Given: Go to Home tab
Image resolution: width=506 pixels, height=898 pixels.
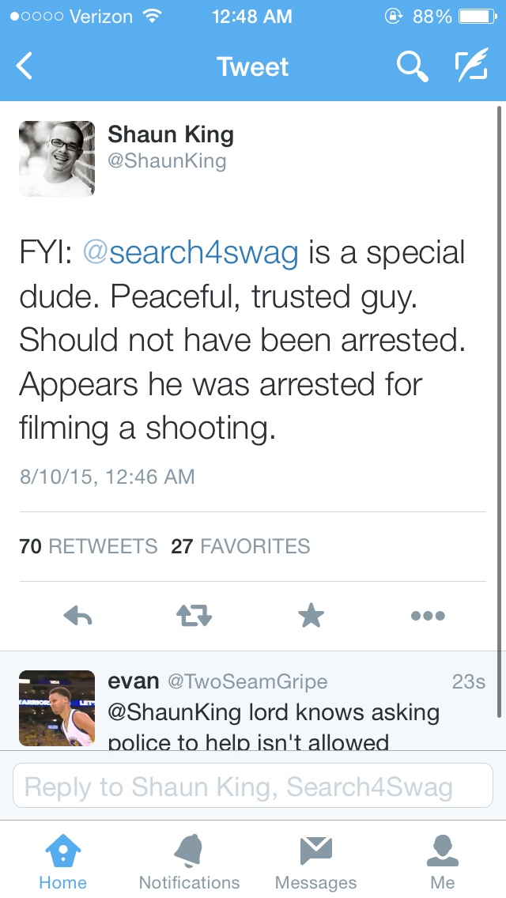Looking at the screenshot, I should tap(62, 862).
